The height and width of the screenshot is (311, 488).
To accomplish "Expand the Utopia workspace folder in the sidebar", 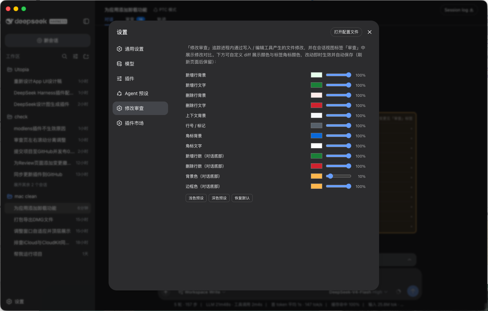I will click(48, 69).
